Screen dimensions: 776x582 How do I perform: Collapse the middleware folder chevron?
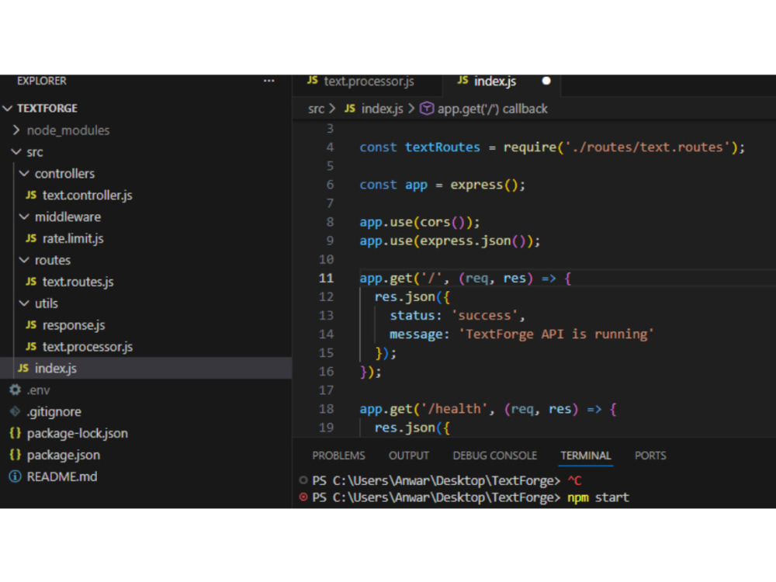[24, 217]
